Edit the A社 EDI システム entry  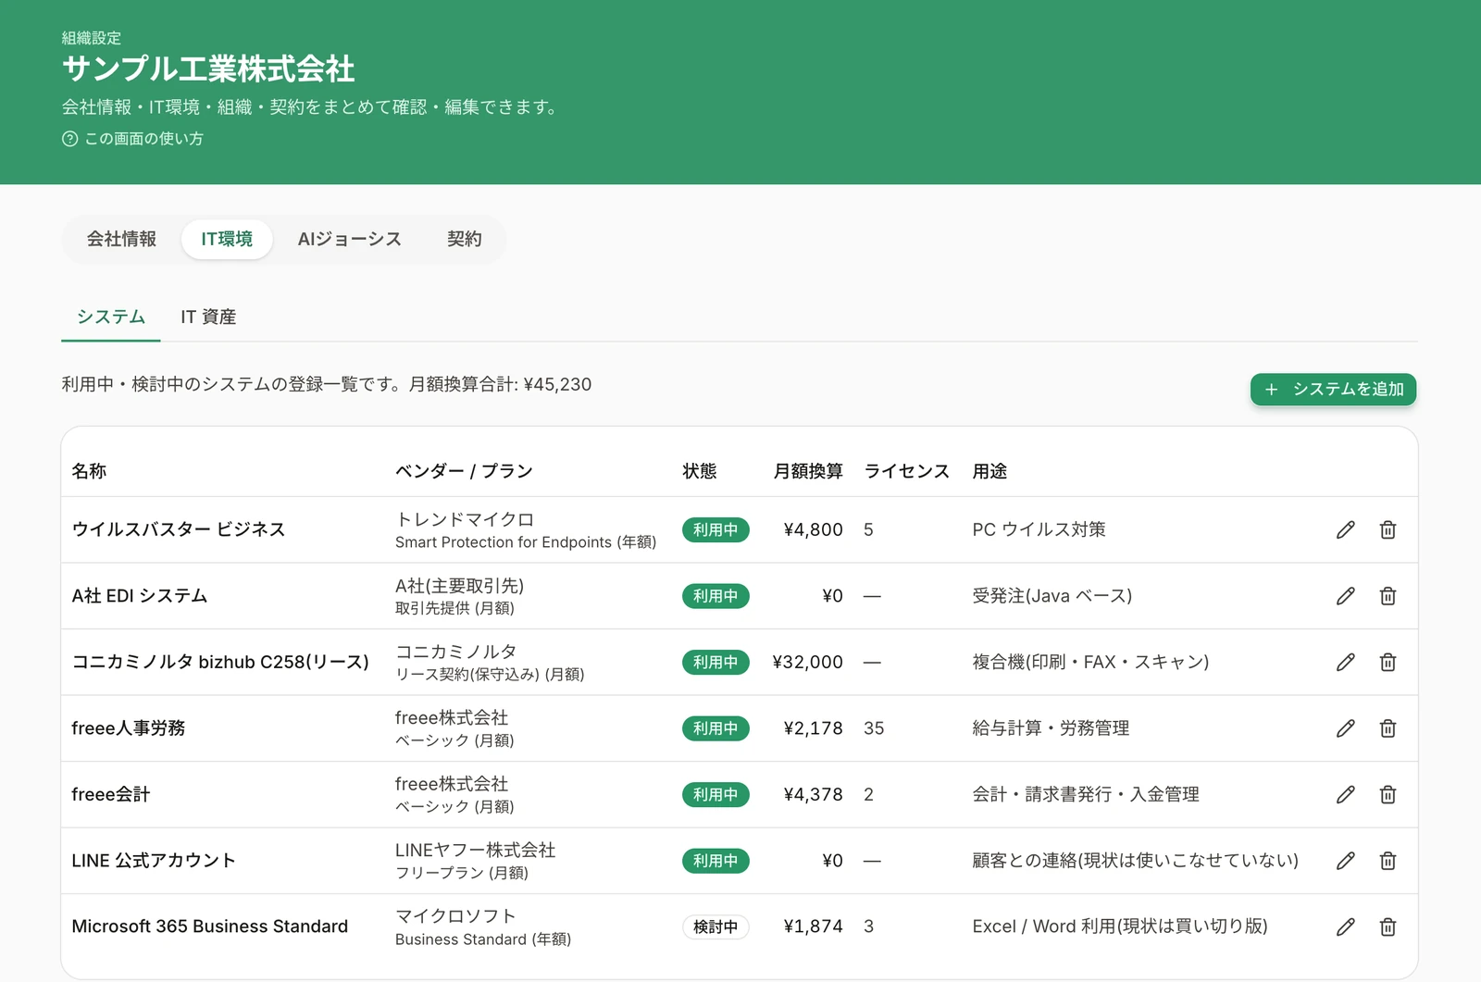1346,596
